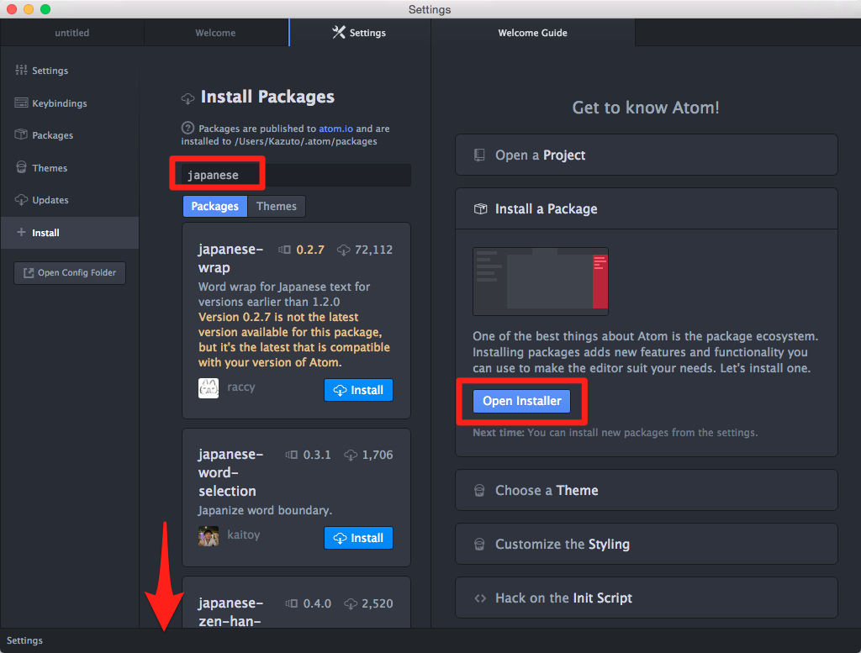Click author name kaitoy
Image resolution: width=861 pixels, height=653 pixels.
[244, 535]
